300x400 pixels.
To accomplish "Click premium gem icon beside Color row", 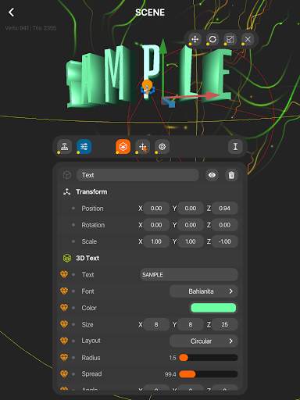I will [x=64, y=308].
